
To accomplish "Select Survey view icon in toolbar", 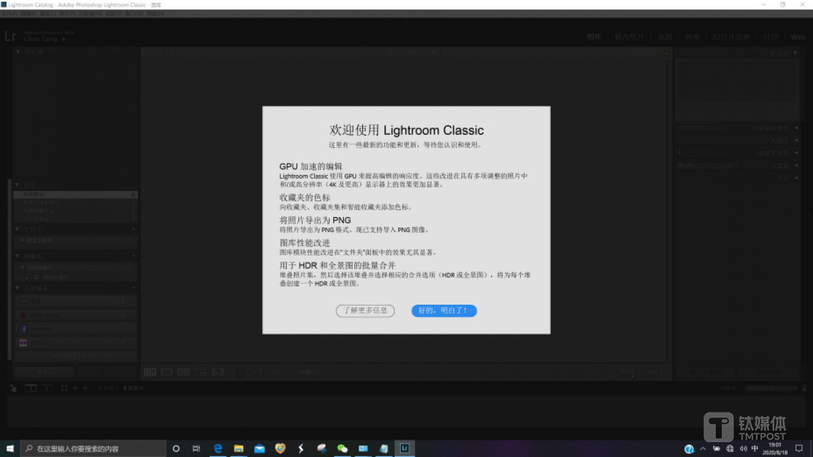I will pyautogui.click(x=201, y=372).
